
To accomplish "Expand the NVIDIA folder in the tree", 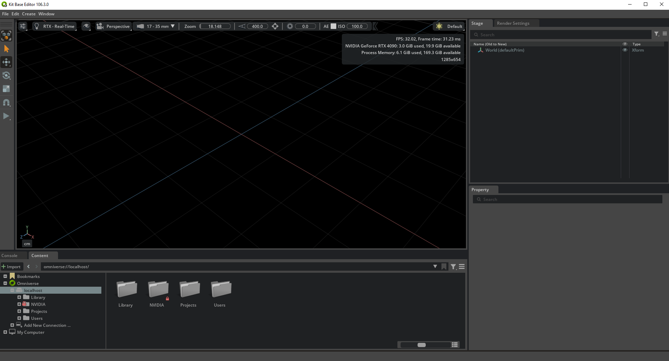I will pyautogui.click(x=19, y=304).
